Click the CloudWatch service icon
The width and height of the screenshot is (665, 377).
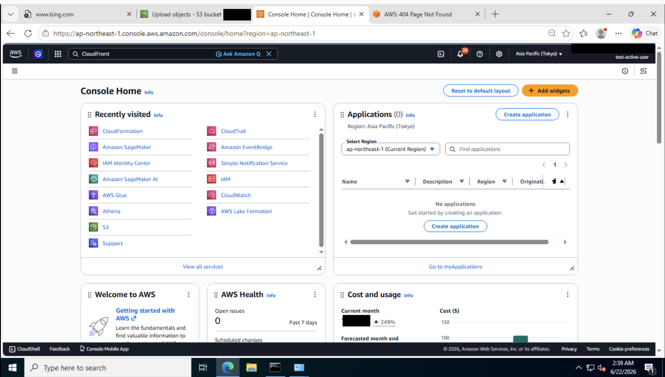click(x=211, y=195)
